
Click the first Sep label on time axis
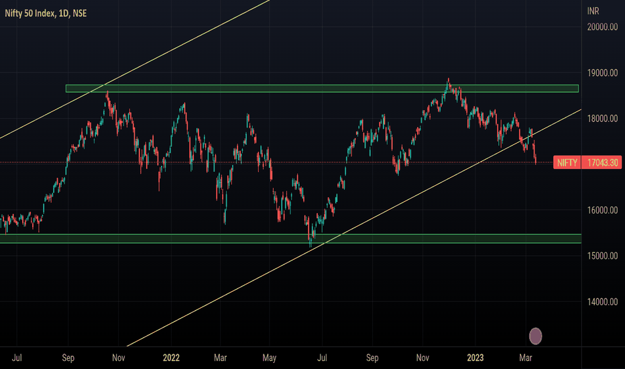(68, 358)
